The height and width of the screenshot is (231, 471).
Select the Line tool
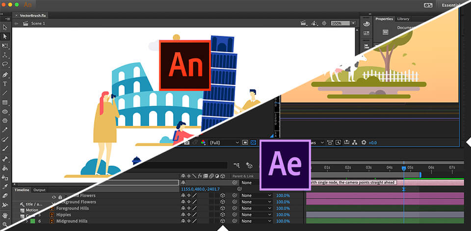point(5,93)
